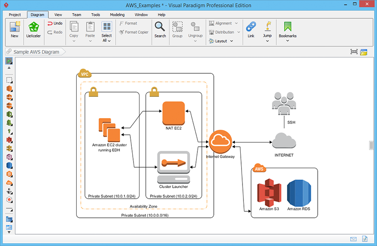This screenshot has width=377, height=246.
Task: Open the Alignment dropdown
Action: click(x=223, y=23)
